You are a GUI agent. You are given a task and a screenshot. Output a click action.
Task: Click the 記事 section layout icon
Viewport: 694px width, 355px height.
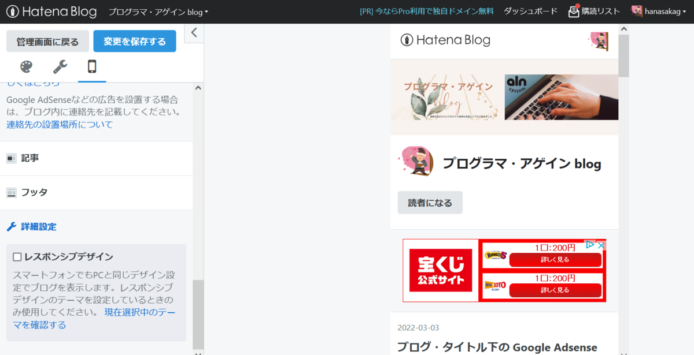[x=12, y=158]
